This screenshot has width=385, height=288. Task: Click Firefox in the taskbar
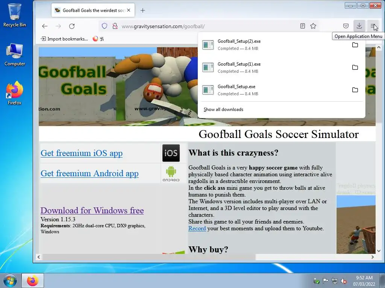(33, 280)
